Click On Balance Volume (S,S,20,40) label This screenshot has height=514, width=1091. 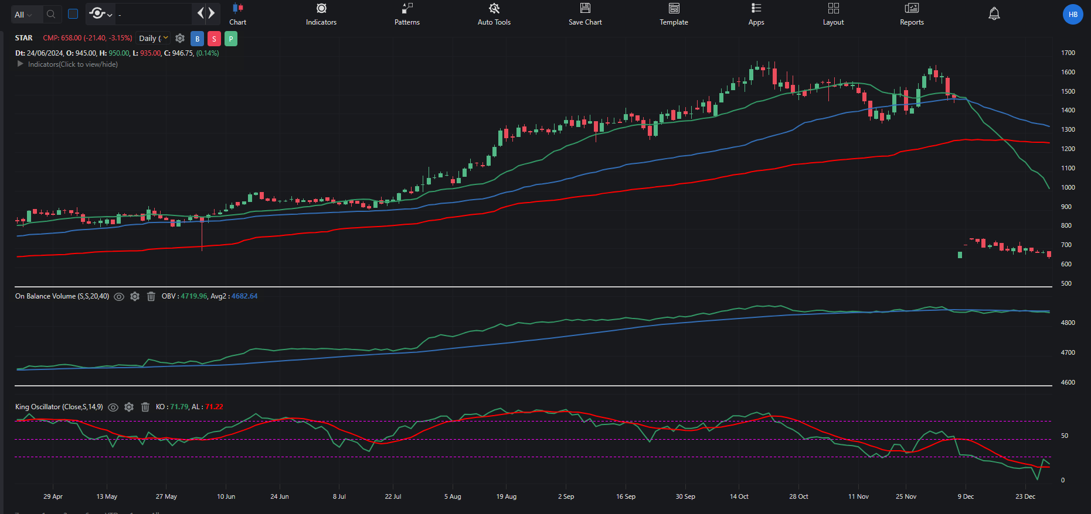tap(62, 296)
